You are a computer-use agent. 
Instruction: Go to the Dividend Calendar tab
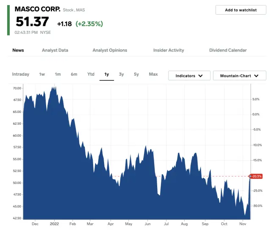[x=228, y=50]
